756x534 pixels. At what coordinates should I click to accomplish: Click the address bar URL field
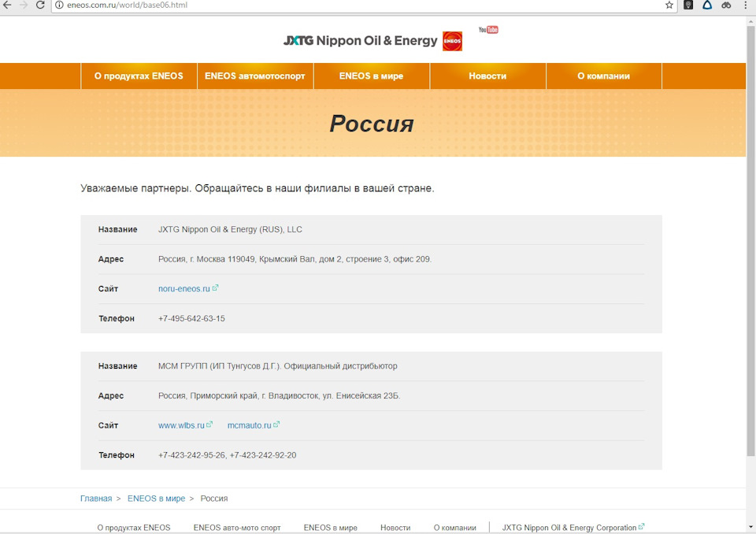[354, 5]
